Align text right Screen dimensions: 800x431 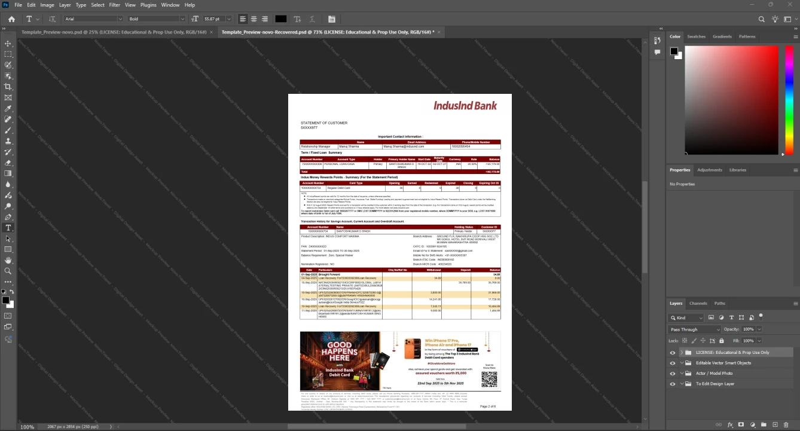264,19
